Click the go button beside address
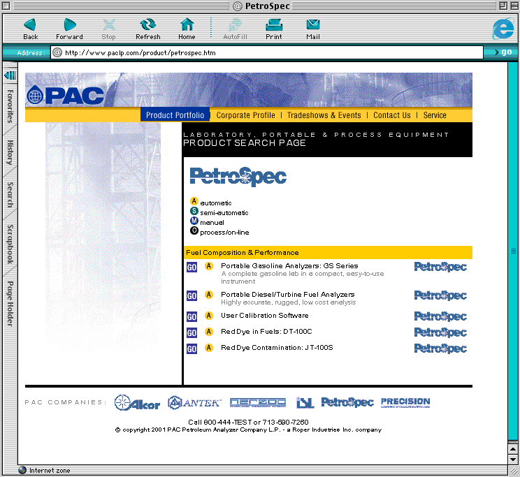 (x=503, y=52)
